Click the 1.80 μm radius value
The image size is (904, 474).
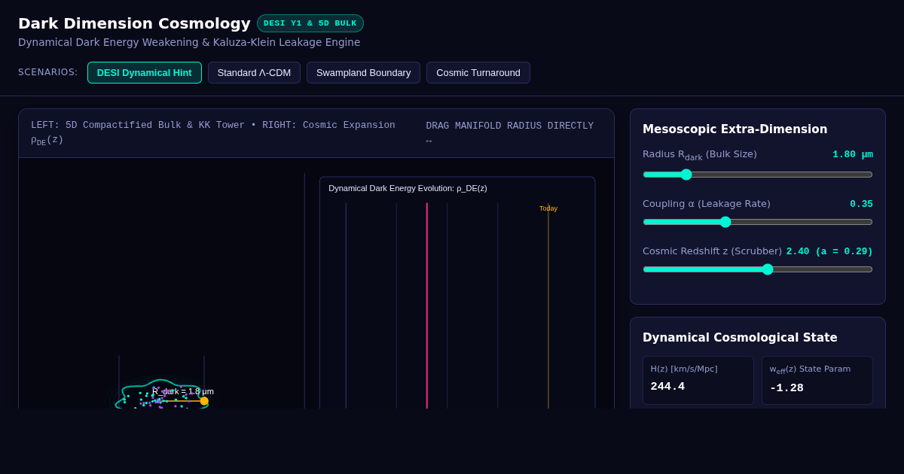click(x=853, y=154)
